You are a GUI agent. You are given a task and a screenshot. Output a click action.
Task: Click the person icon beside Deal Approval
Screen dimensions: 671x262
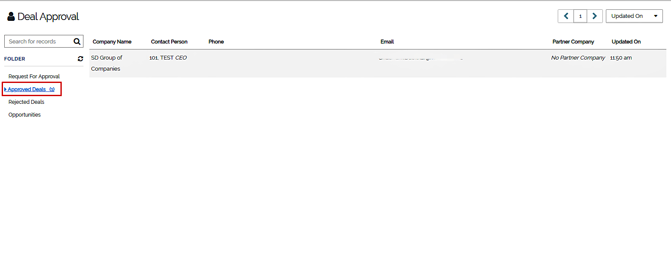[11, 17]
